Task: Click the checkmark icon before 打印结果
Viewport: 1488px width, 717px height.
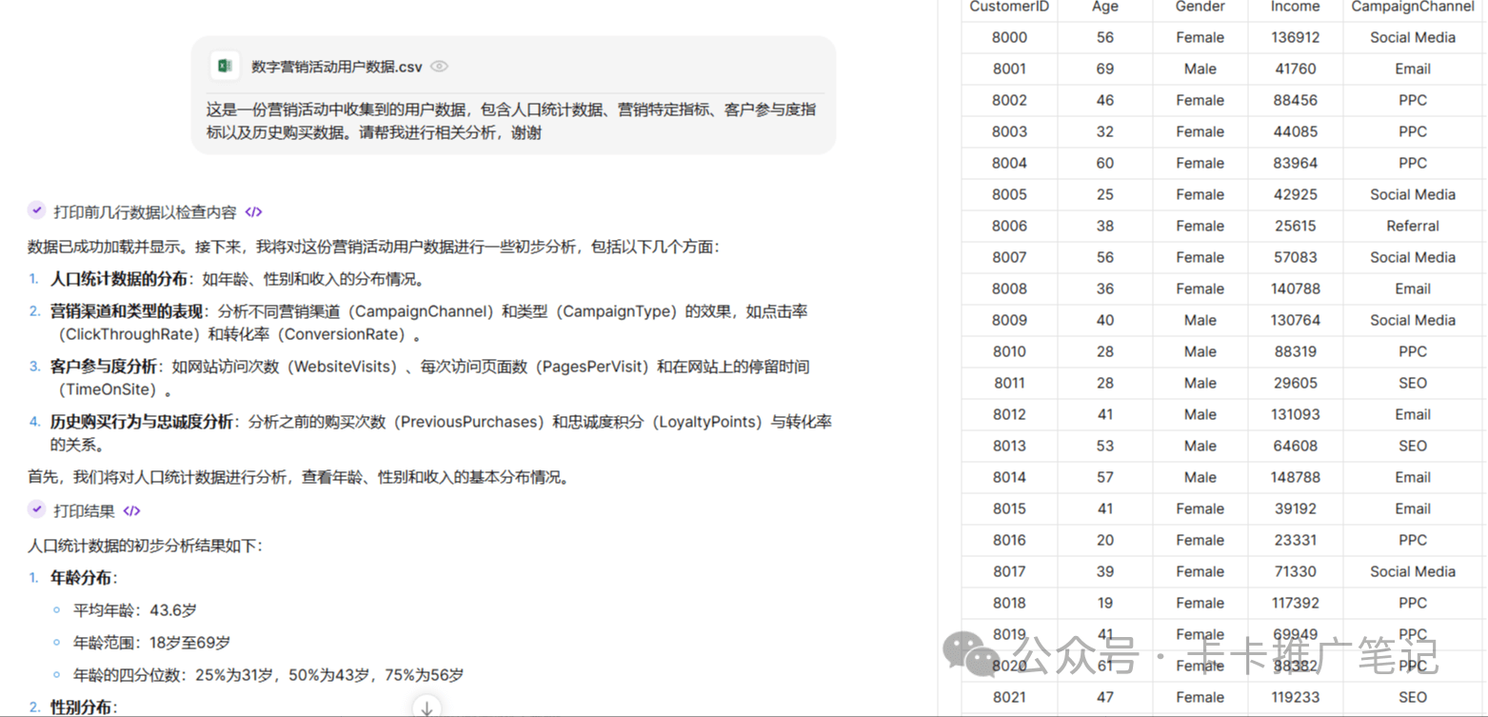Action: (36, 509)
